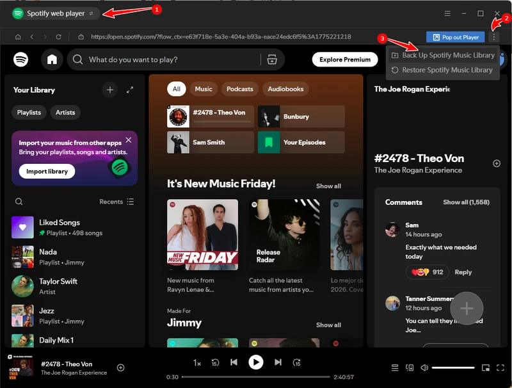Click the search magnifier icon

[x=77, y=60]
